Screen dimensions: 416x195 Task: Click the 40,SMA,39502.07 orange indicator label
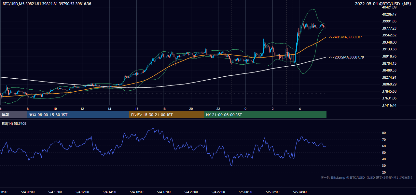click(345, 37)
